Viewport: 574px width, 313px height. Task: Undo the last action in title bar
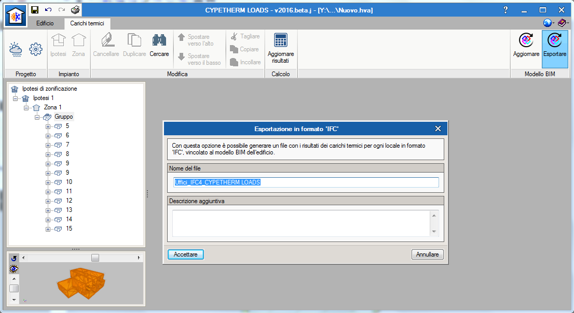coord(48,10)
